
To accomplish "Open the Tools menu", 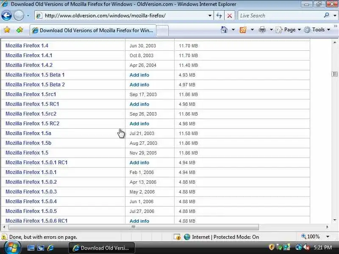I will tap(317, 30).
